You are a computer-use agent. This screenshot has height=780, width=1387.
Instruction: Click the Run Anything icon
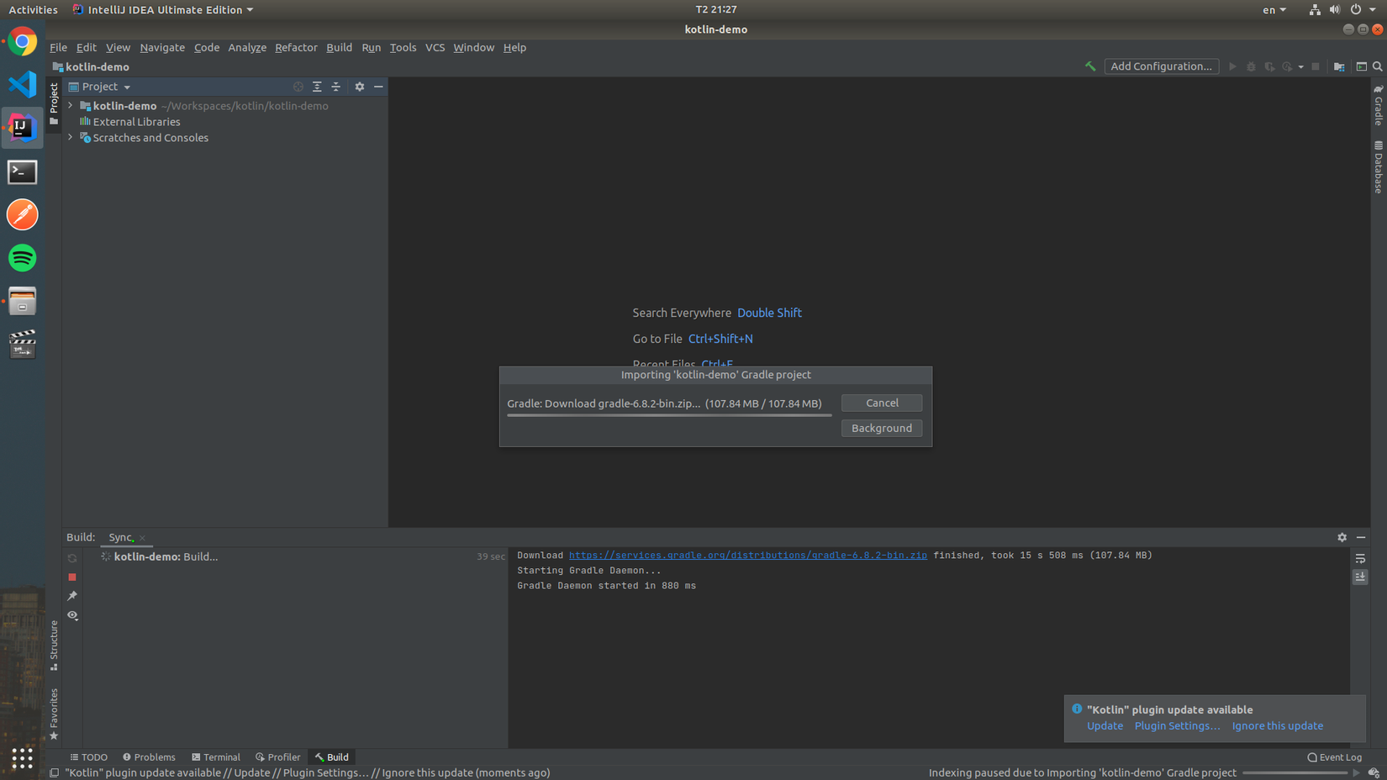[1361, 66]
